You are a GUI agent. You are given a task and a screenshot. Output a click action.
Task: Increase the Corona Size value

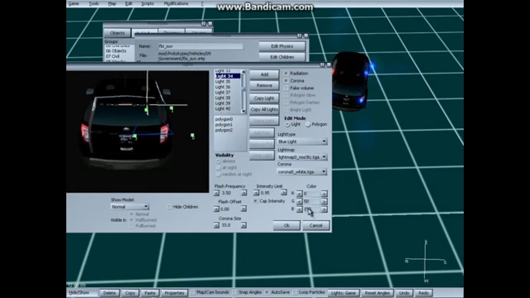tap(243, 226)
